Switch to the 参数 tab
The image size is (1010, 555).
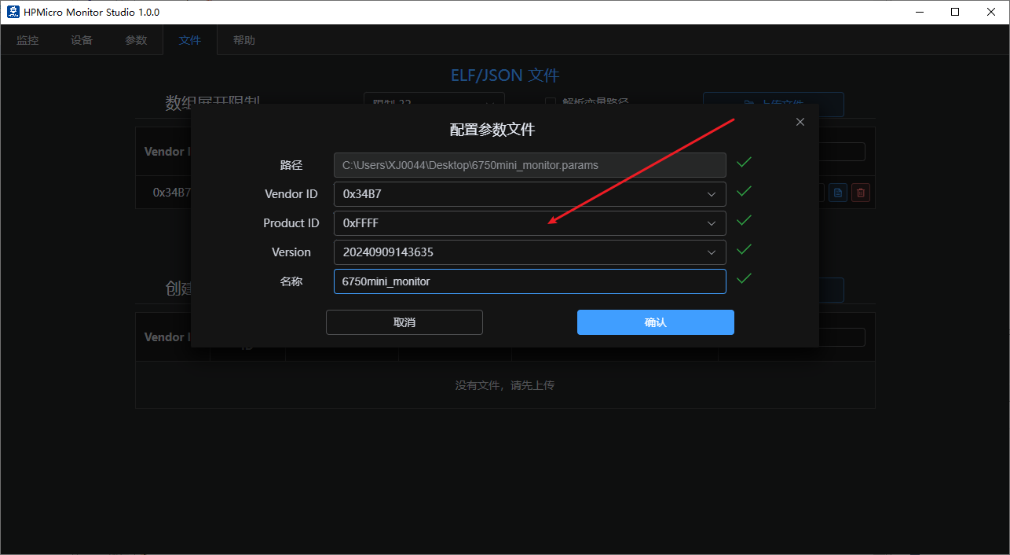[136, 40]
